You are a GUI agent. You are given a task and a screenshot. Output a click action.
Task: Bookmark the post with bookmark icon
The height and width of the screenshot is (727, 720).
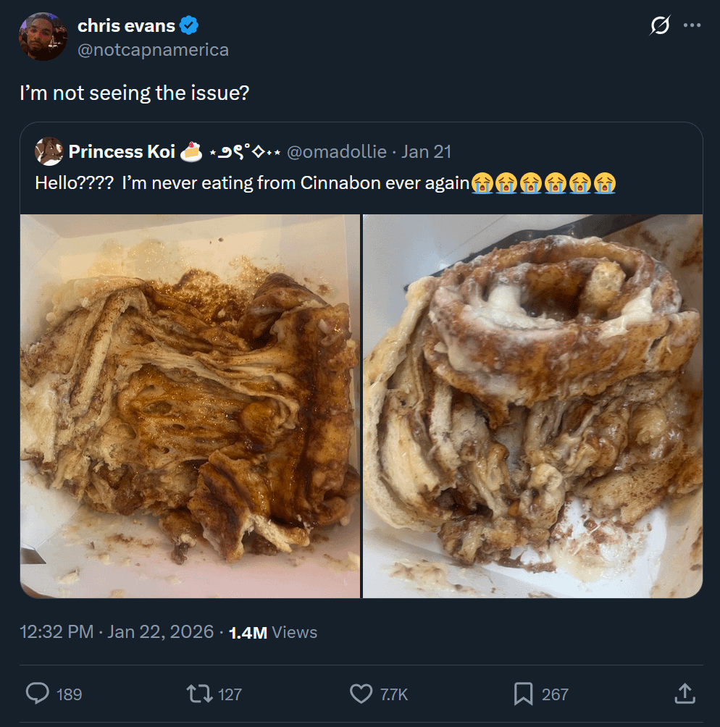pyautogui.click(x=523, y=694)
